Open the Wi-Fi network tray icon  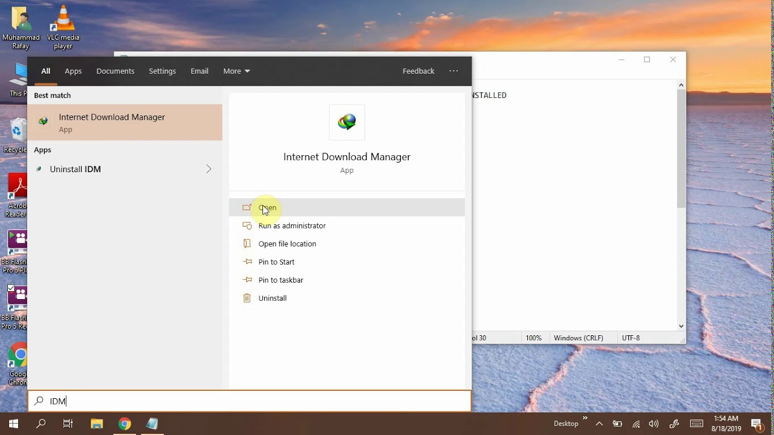click(x=636, y=424)
